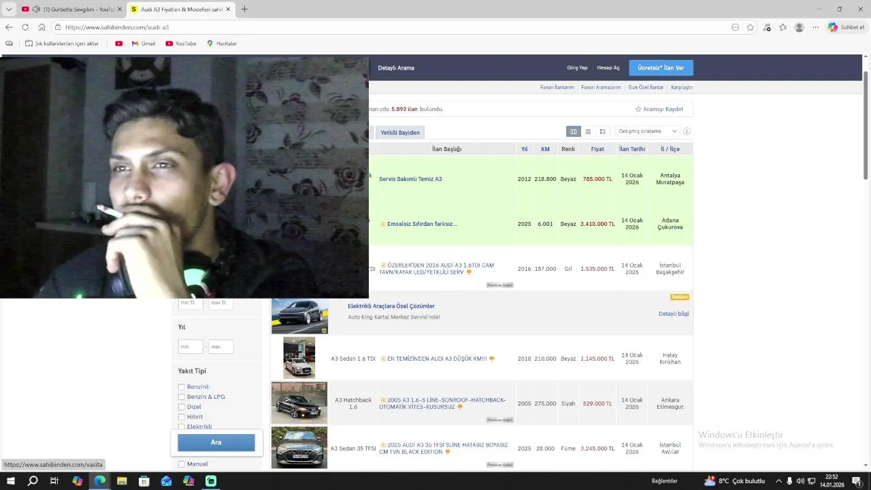This screenshot has height=490, width=871.
Task: Click the blue Ara search button
Action: point(216,442)
